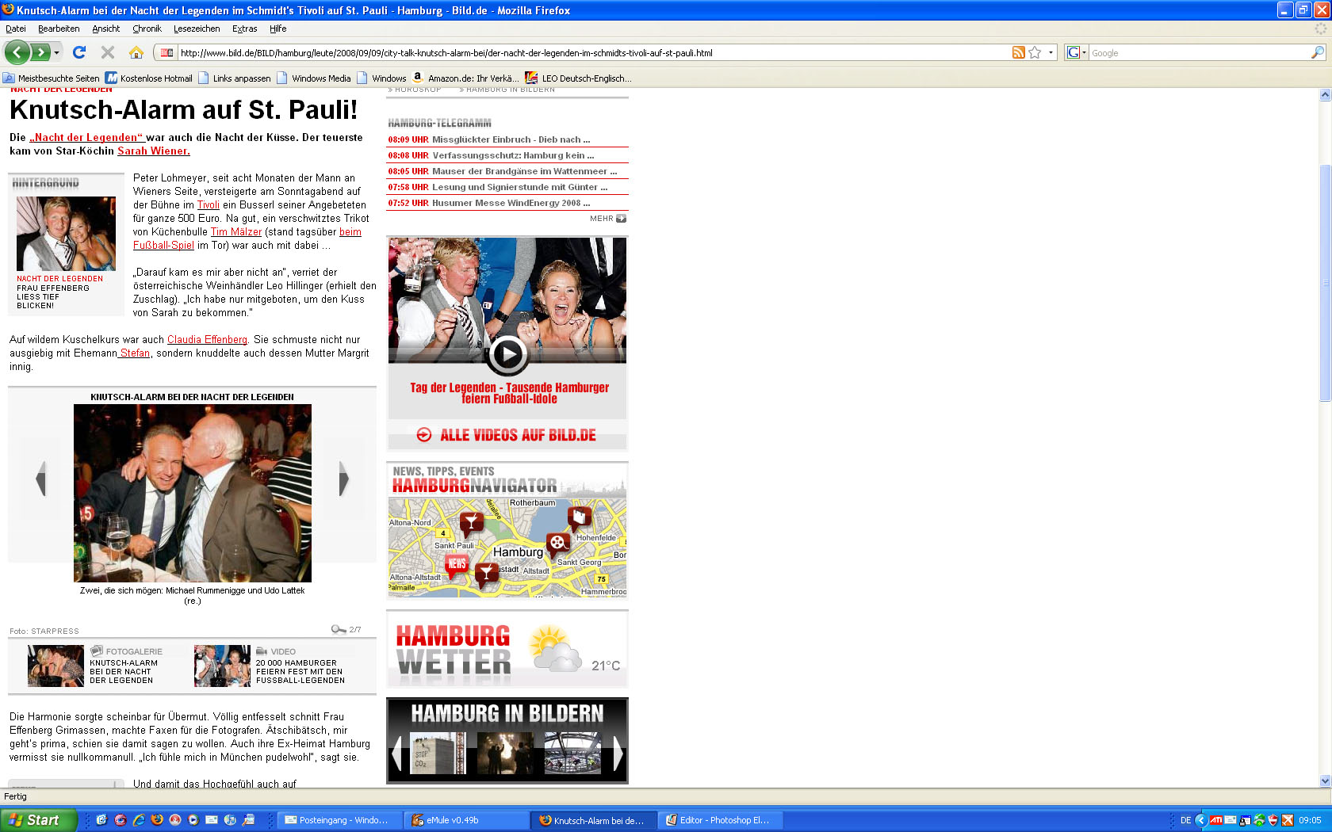
Task: Open Kostenlose Hotmail bookmark
Action: [x=149, y=78]
